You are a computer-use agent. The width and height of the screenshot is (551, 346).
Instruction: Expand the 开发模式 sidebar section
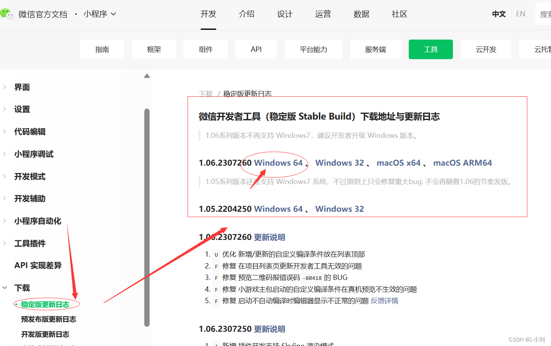pos(30,176)
